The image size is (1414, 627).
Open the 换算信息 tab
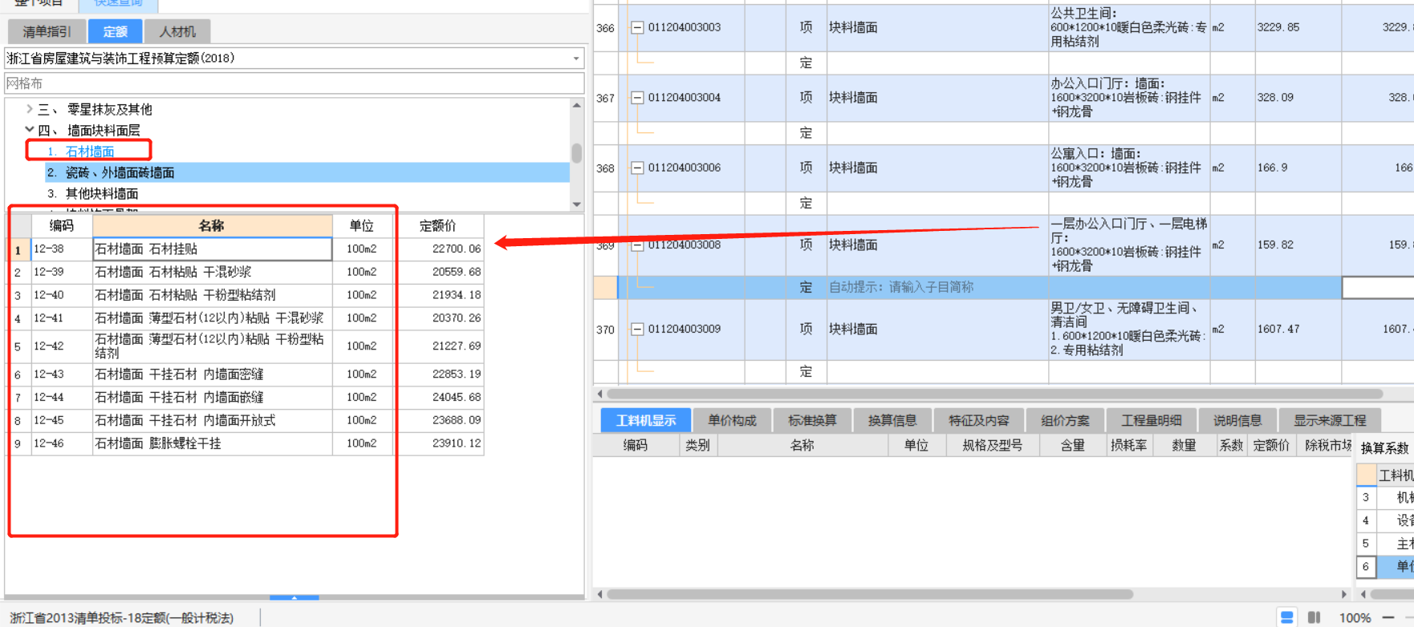pyautogui.click(x=892, y=420)
